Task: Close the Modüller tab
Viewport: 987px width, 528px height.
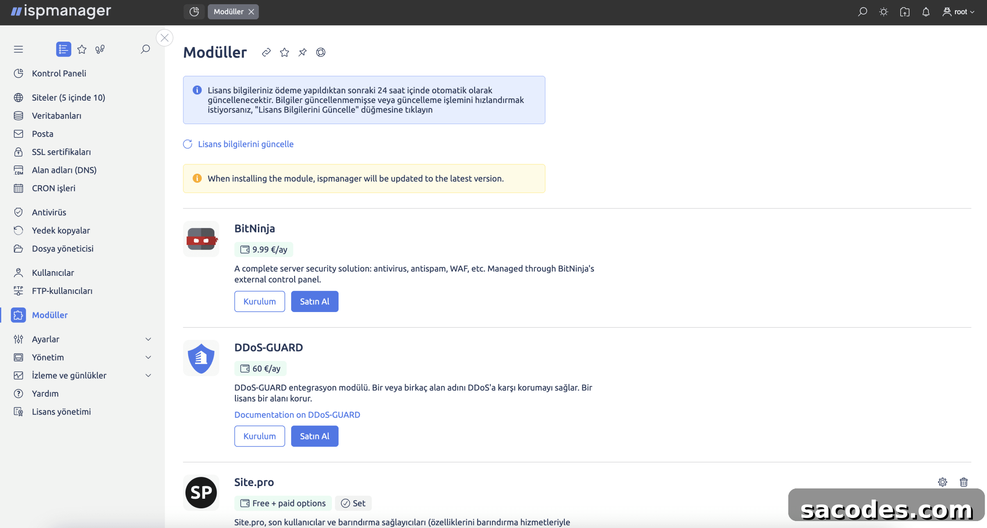Action: 251,12
